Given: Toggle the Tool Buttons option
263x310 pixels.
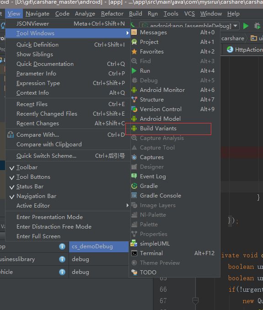Looking at the screenshot, I should click(68, 177).
